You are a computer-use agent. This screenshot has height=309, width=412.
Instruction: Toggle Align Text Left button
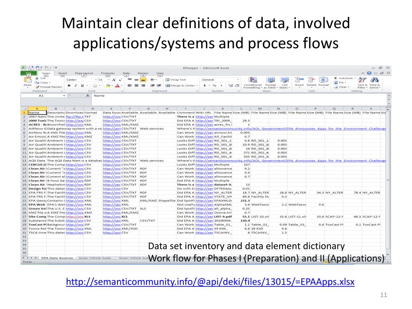tap(130, 85)
